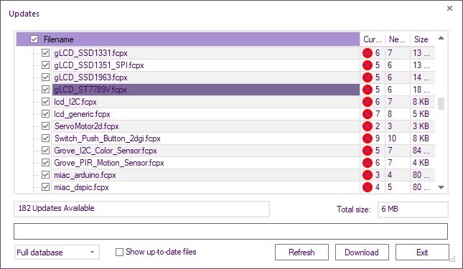
Task: Uncheck the gLCD_SSD1331.fcpx checkbox
Action: (45, 53)
